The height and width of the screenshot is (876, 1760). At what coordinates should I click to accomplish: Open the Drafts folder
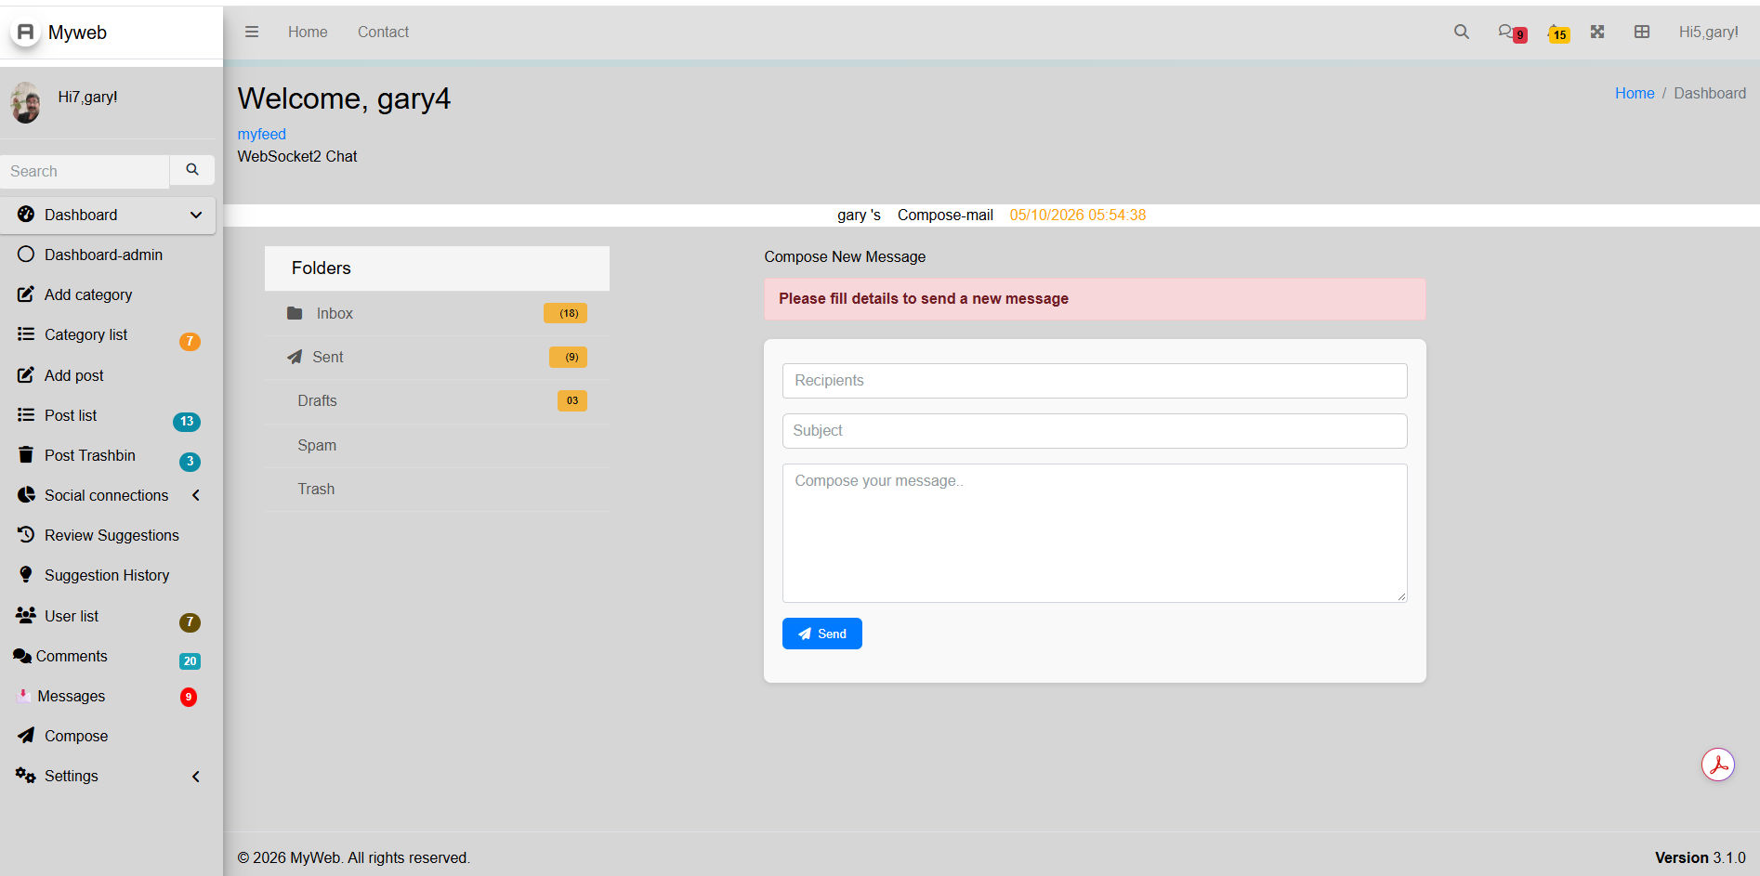pos(437,400)
